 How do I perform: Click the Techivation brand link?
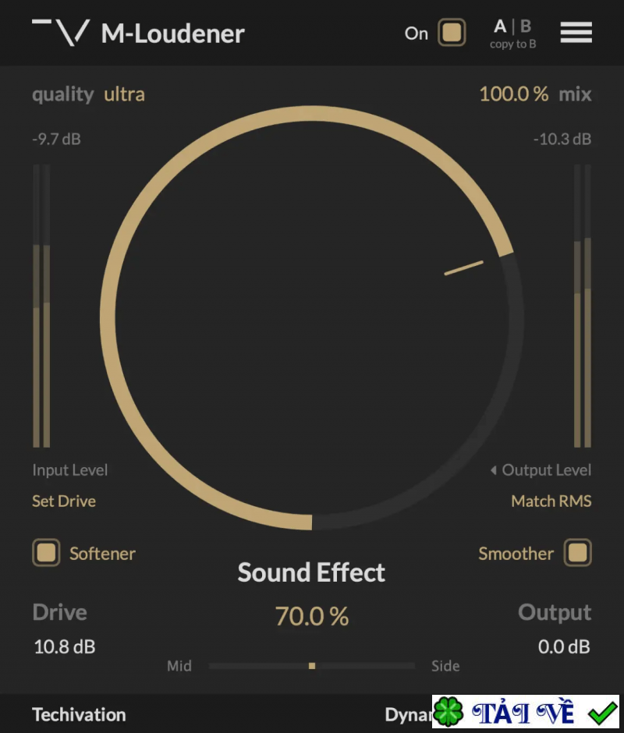79,715
